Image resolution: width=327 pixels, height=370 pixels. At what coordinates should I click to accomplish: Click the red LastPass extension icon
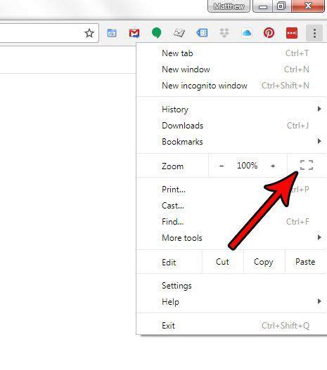click(x=292, y=33)
